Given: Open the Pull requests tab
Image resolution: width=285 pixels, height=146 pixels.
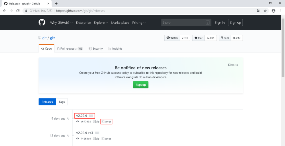Looking at the screenshot, I should [x=70, y=49].
